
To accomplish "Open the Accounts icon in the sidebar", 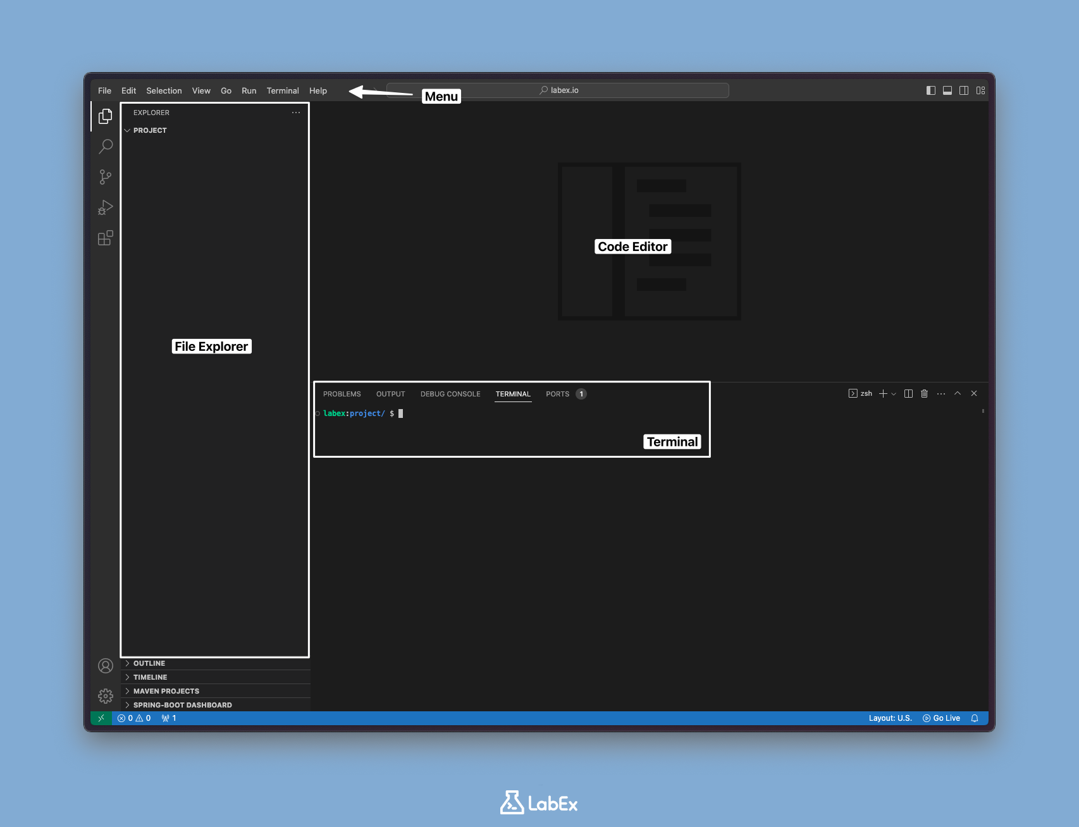I will coord(106,666).
